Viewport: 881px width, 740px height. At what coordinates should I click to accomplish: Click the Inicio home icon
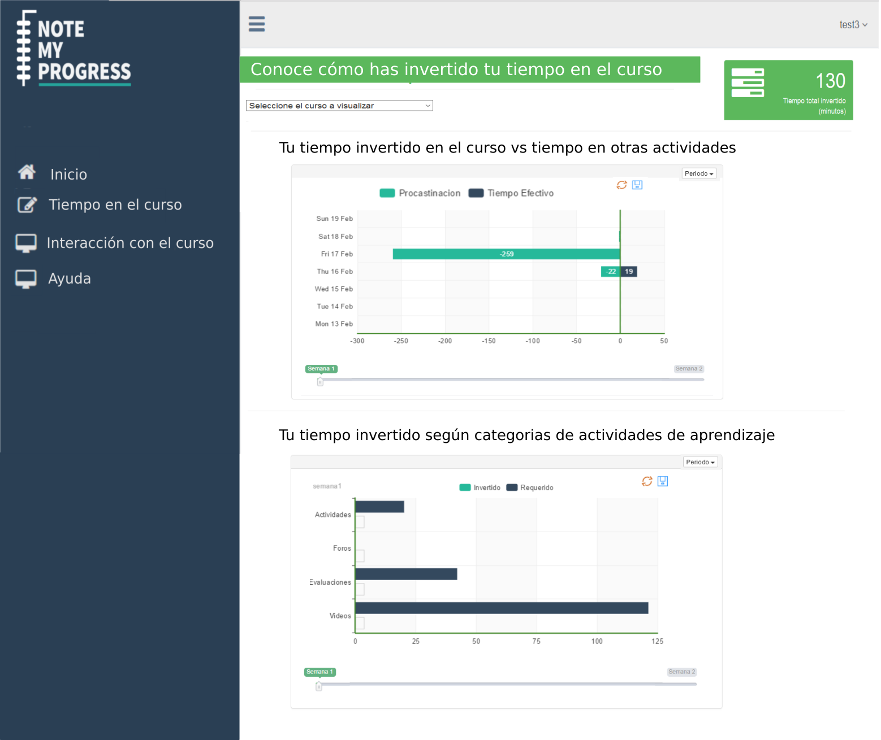click(x=27, y=172)
